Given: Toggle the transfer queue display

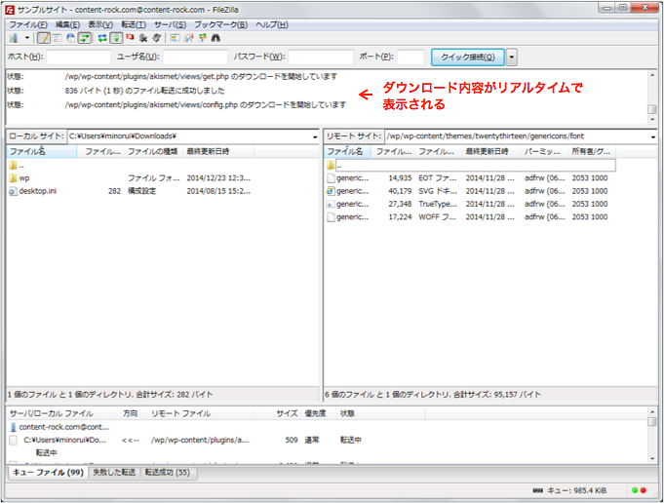Looking at the screenshot, I should click(x=85, y=38).
